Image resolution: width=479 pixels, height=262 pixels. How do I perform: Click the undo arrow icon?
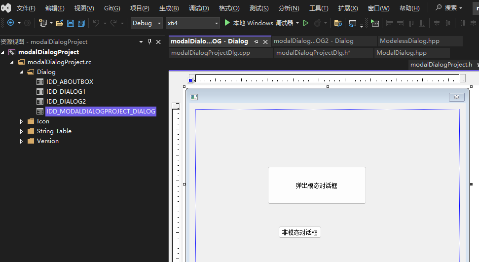click(96, 23)
